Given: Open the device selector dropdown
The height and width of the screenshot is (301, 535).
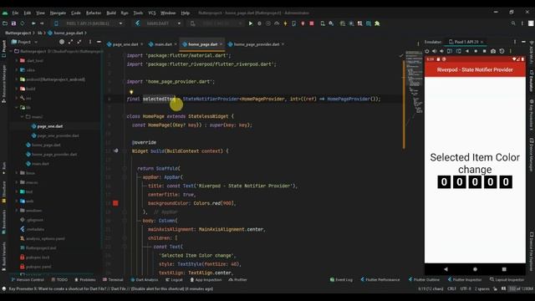Looking at the screenshot, I should pyautogui.click(x=89, y=23).
